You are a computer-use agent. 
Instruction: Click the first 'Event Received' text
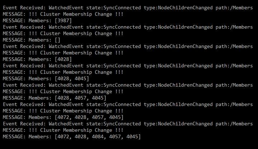[24, 8]
